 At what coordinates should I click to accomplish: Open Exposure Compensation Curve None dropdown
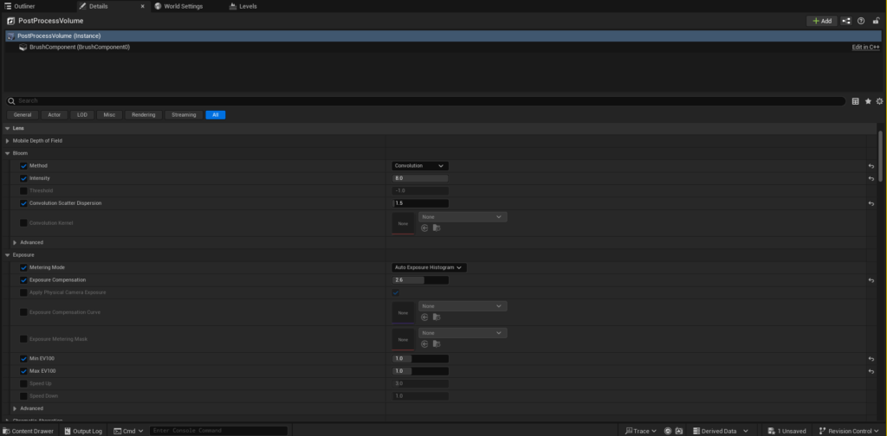coord(463,306)
